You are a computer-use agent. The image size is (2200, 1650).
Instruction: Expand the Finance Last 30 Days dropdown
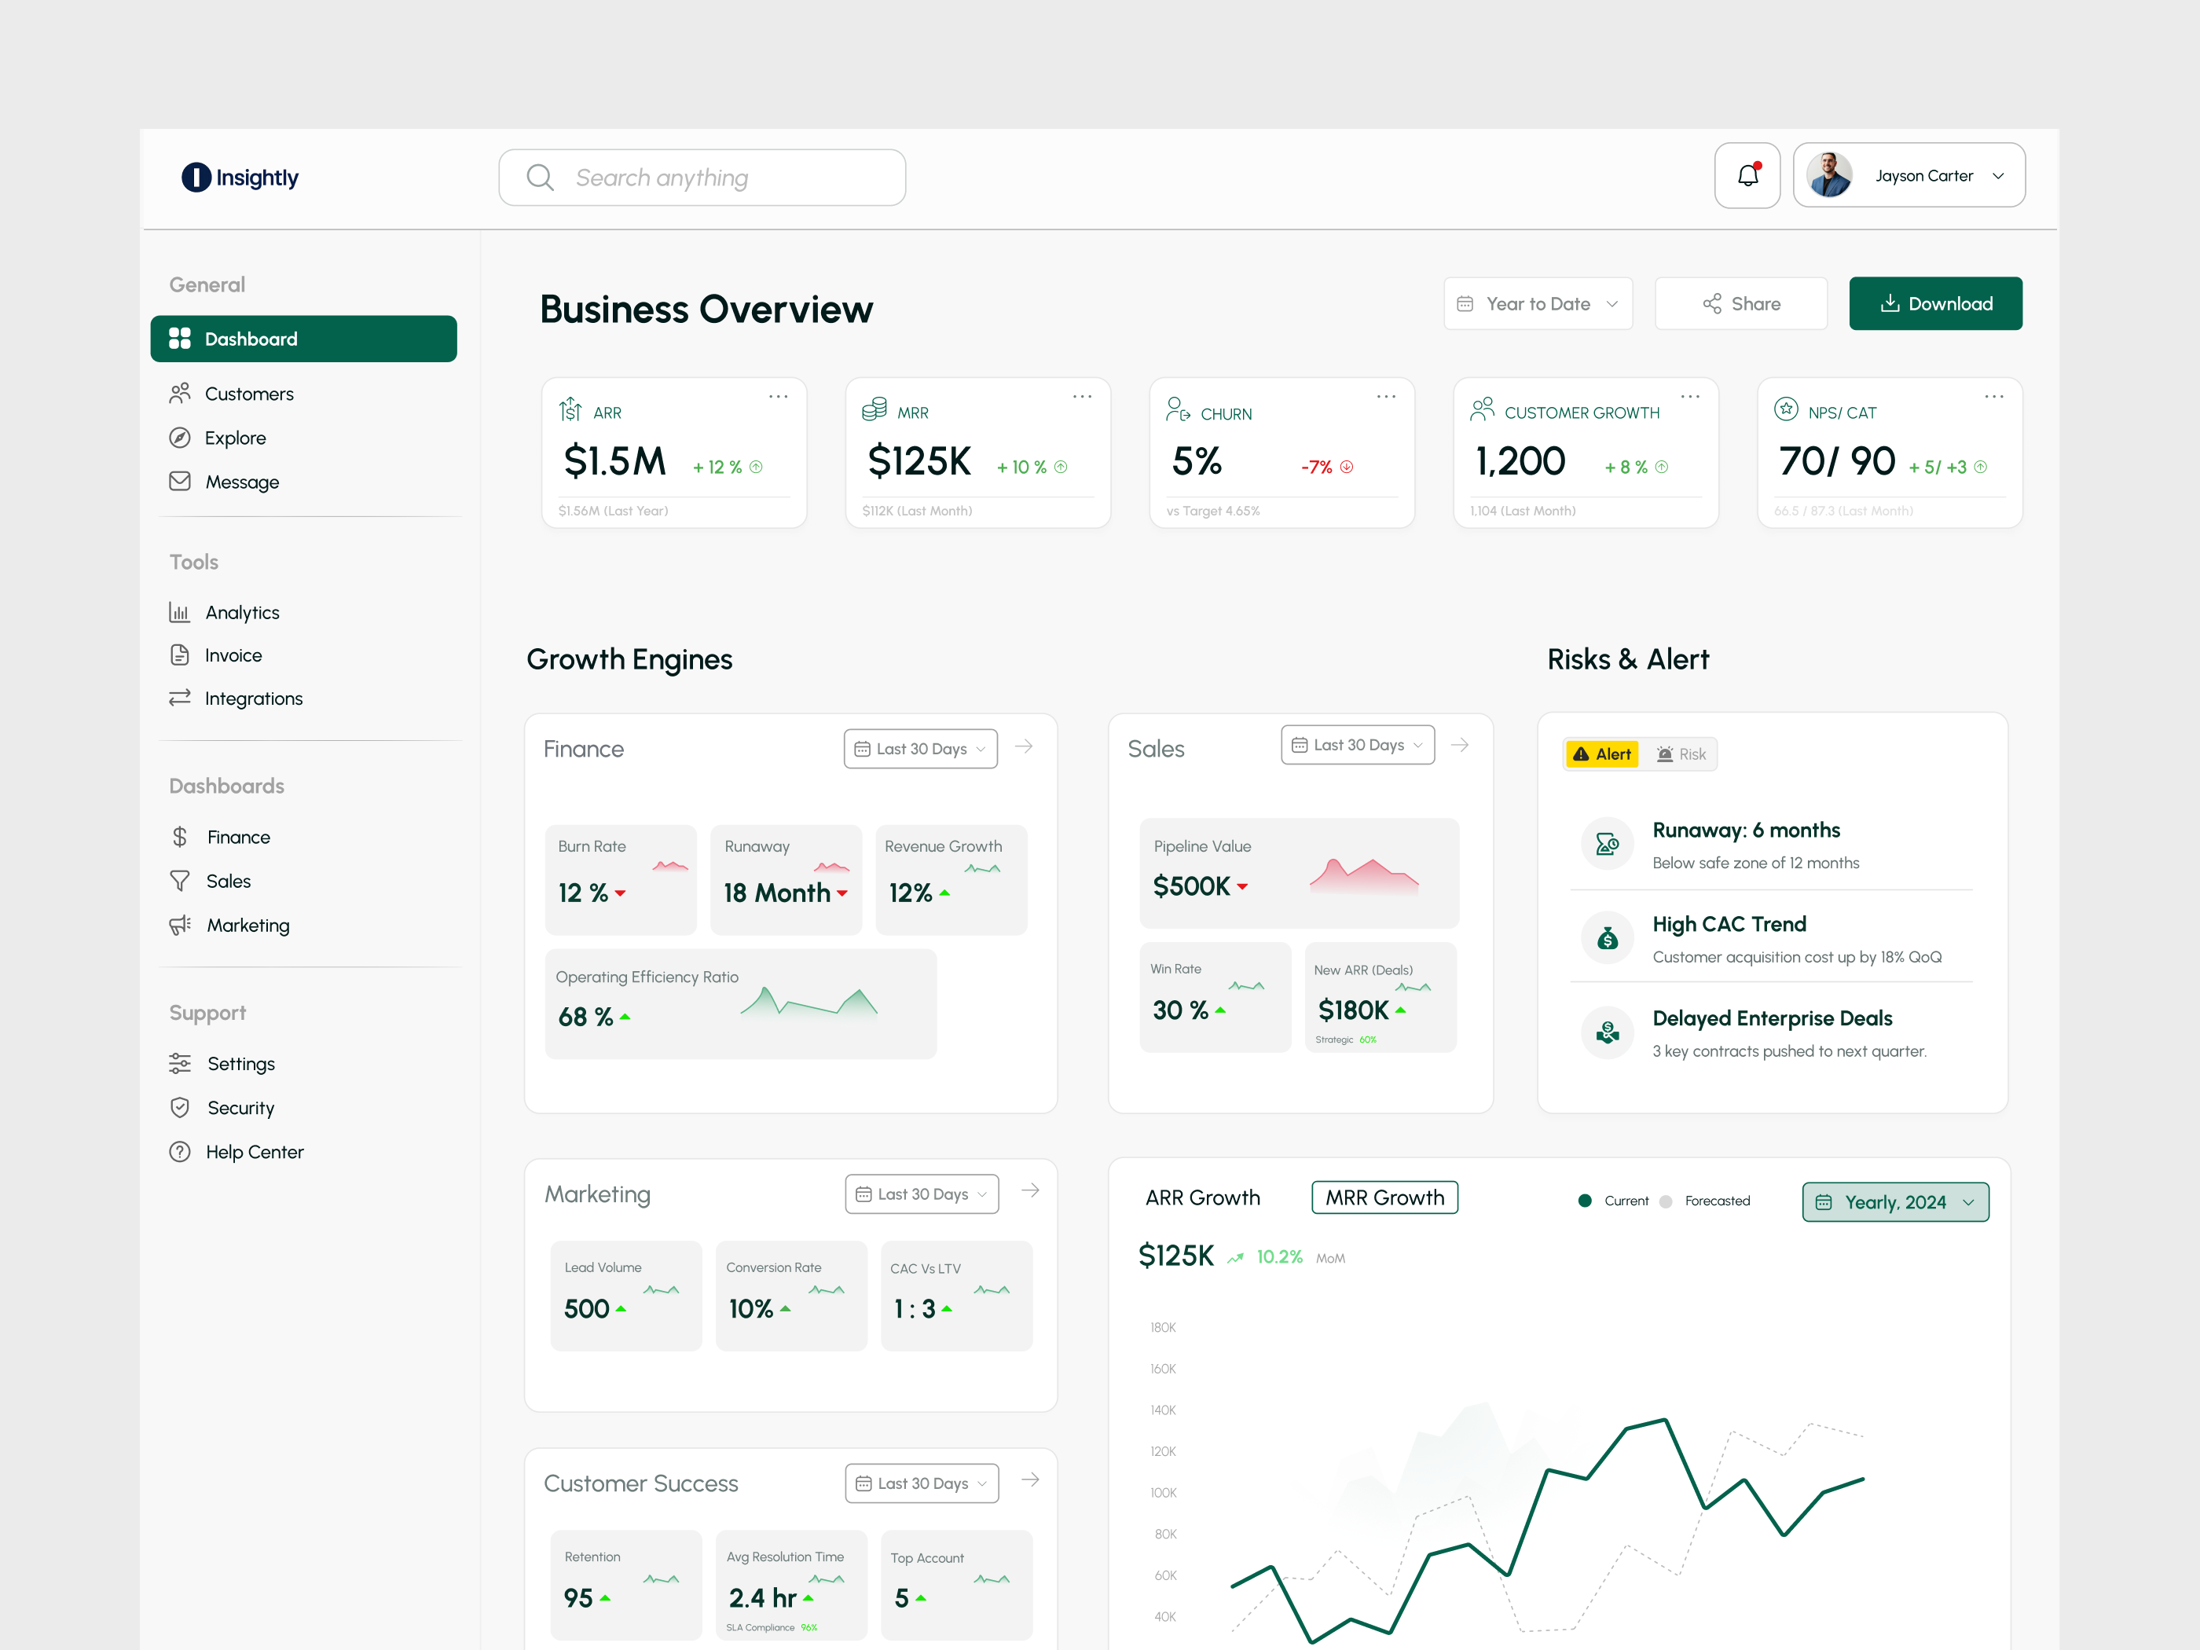pyautogui.click(x=920, y=748)
